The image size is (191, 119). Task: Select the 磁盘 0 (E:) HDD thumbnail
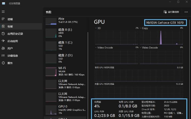(x=51, y=33)
